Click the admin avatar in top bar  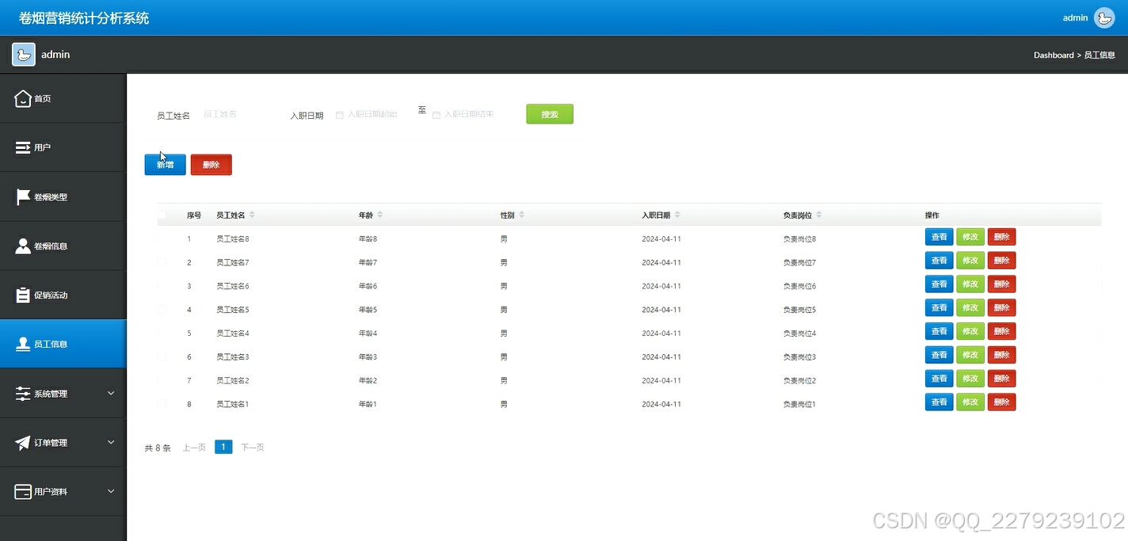[1104, 17]
